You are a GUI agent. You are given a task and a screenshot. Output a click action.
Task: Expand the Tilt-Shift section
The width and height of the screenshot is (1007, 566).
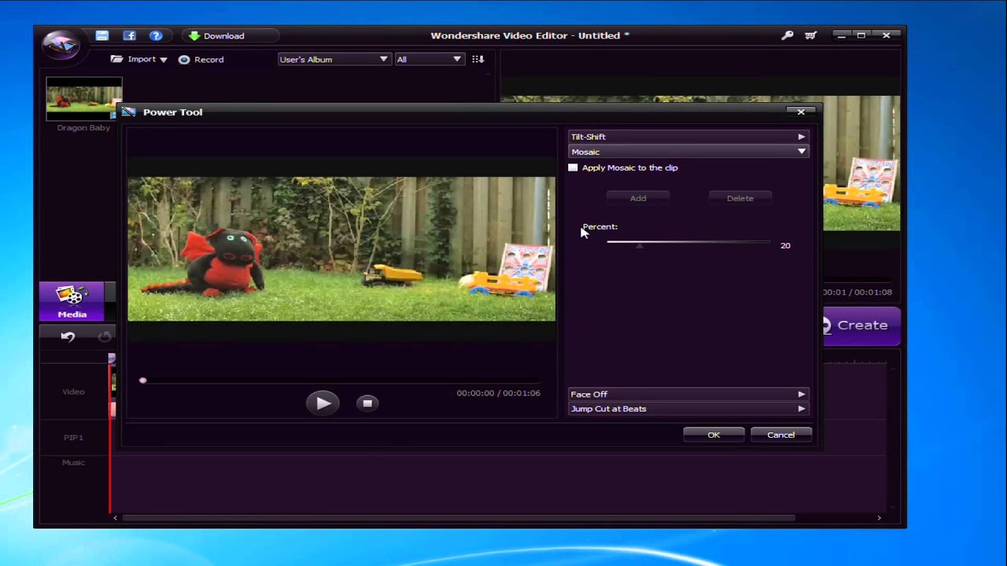688,137
